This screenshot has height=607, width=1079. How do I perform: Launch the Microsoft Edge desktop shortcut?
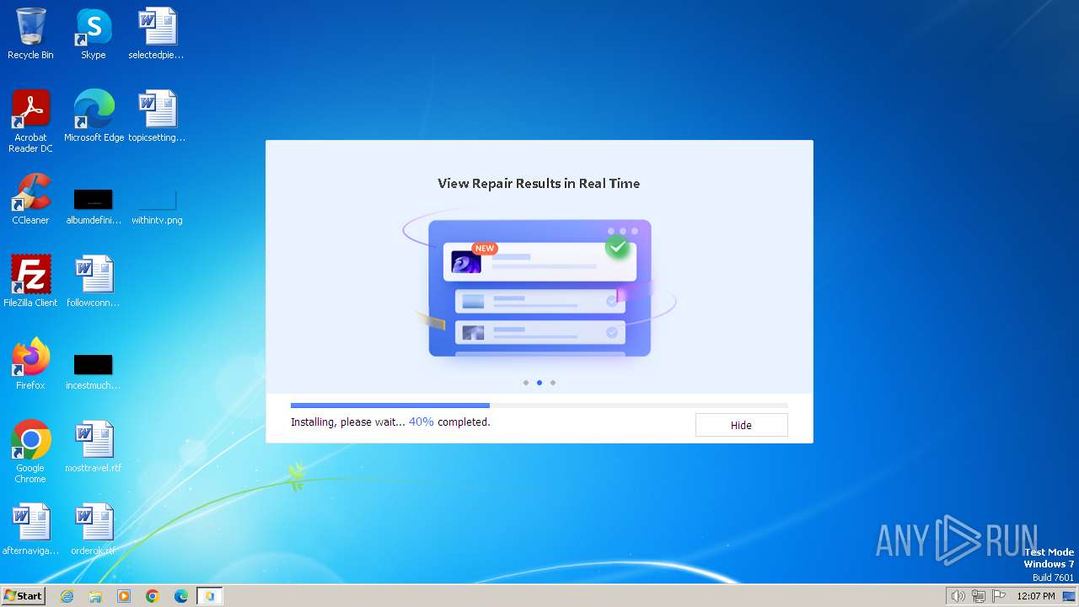click(x=94, y=116)
